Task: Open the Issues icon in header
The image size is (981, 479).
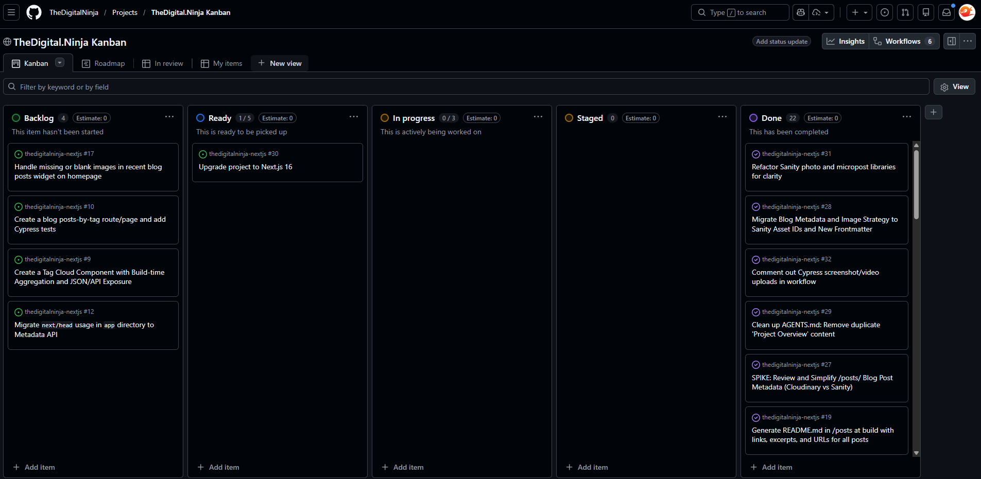Action: (885, 12)
